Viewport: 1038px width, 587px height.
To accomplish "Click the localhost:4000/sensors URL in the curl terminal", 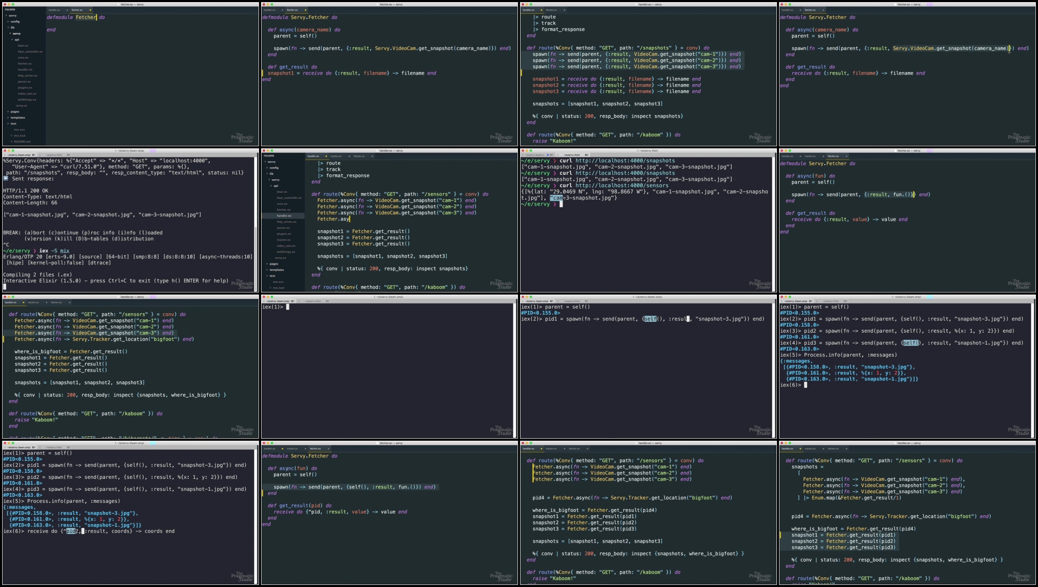I will coord(622,186).
